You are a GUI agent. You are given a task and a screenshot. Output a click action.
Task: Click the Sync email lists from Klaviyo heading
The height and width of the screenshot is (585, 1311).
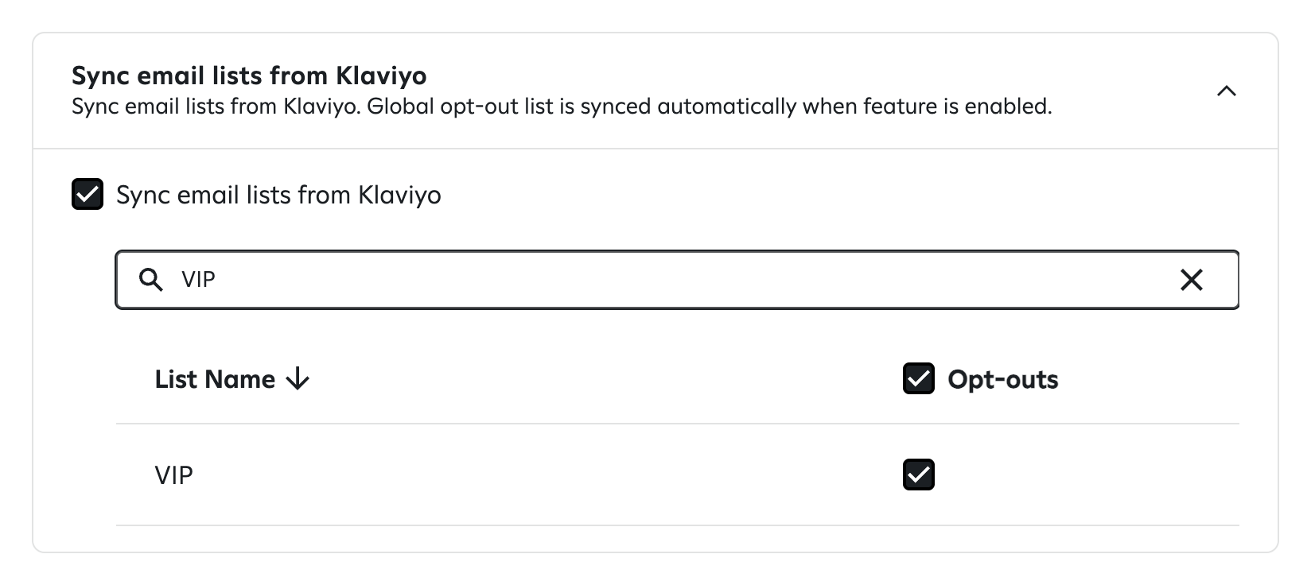pyautogui.click(x=249, y=76)
